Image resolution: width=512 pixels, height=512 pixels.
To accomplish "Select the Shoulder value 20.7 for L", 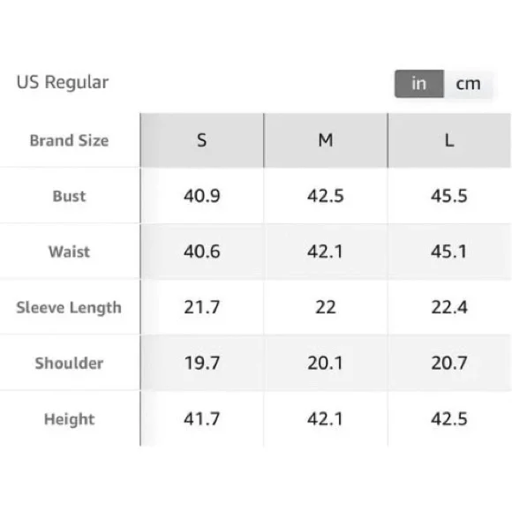I will click(x=449, y=363).
